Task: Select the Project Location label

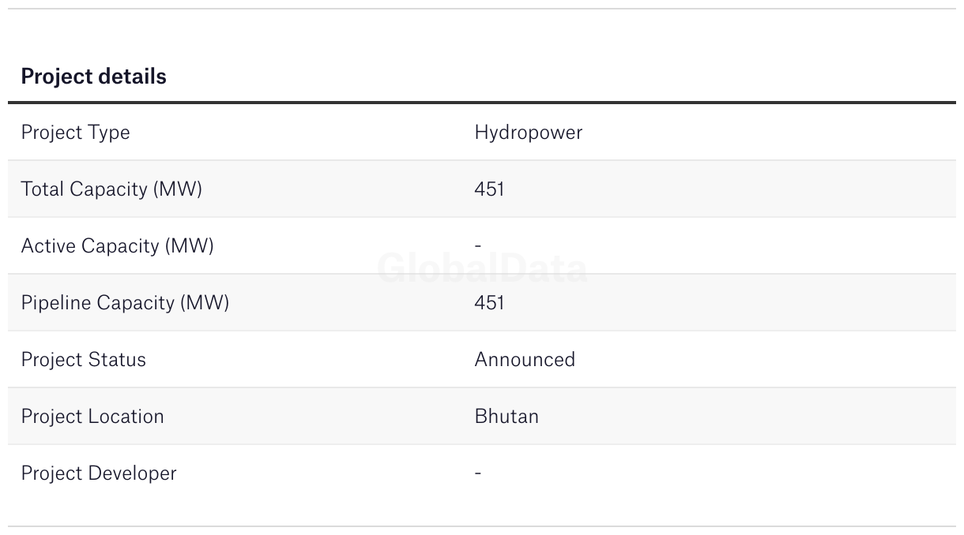Action: (x=92, y=417)
